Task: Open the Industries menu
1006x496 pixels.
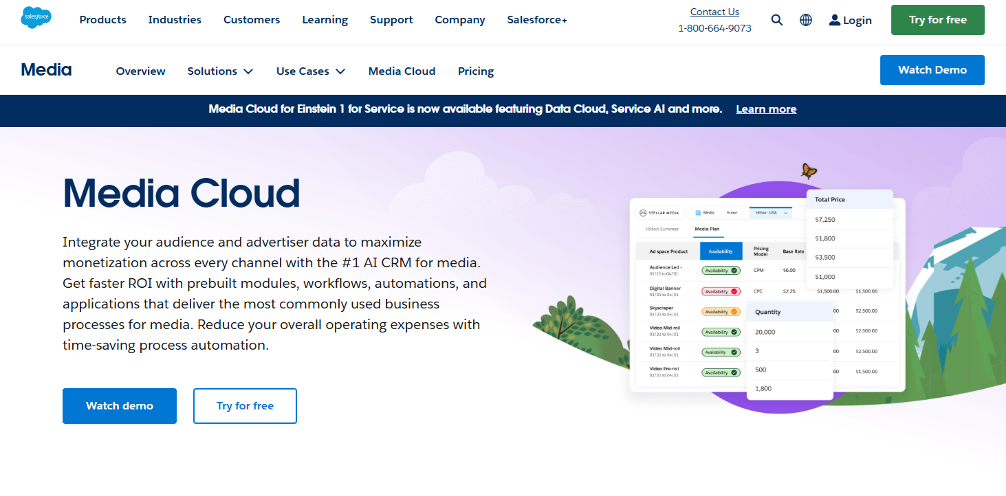Action: [174, 20]
